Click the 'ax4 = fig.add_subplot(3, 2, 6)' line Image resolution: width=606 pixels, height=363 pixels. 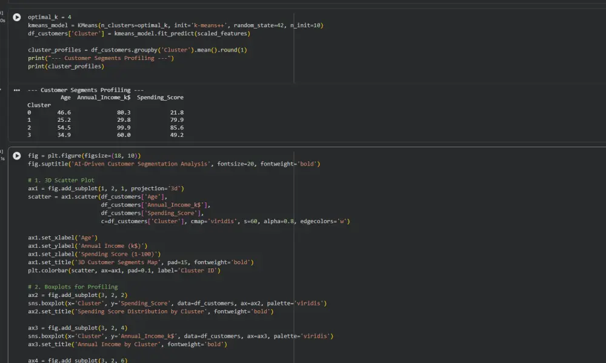tap(78, 360)
